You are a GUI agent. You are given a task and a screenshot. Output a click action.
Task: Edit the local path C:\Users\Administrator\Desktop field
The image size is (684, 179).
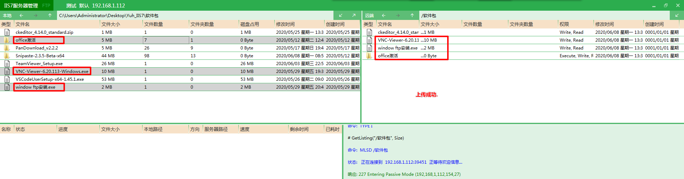(195, 15)
